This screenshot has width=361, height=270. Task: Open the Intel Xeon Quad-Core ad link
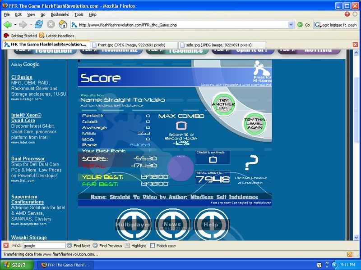26,118
